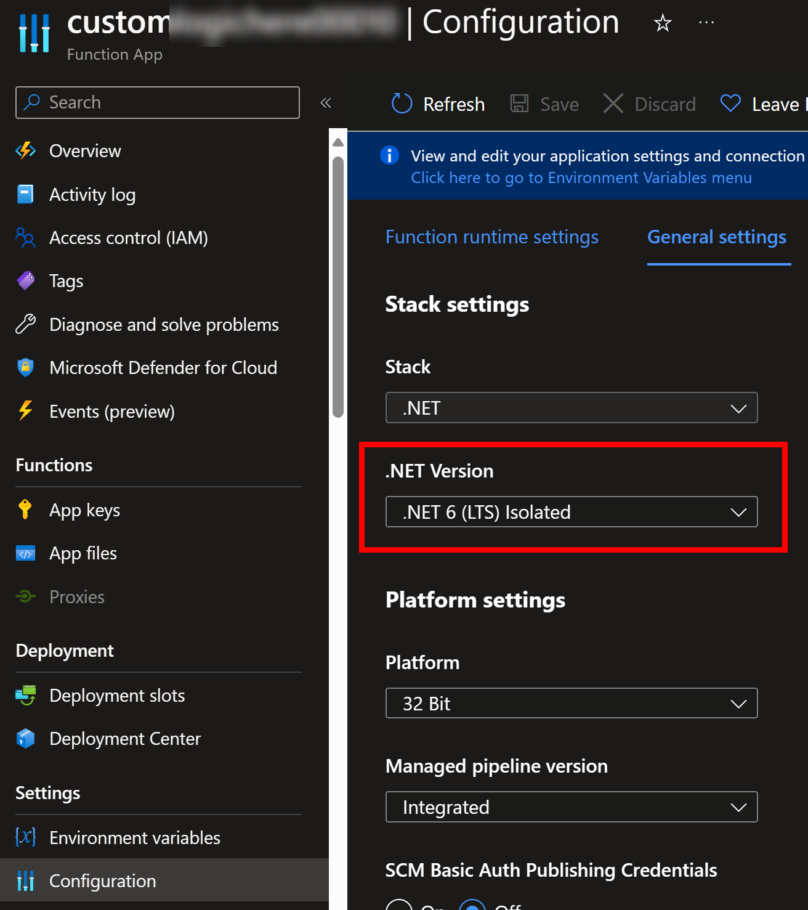
Task: Focus the sidebar Search field
Action: click(x=158, y=102)
